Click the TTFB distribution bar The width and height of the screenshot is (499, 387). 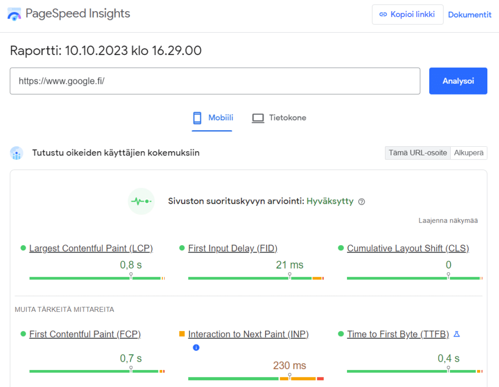tap(415, 371)
